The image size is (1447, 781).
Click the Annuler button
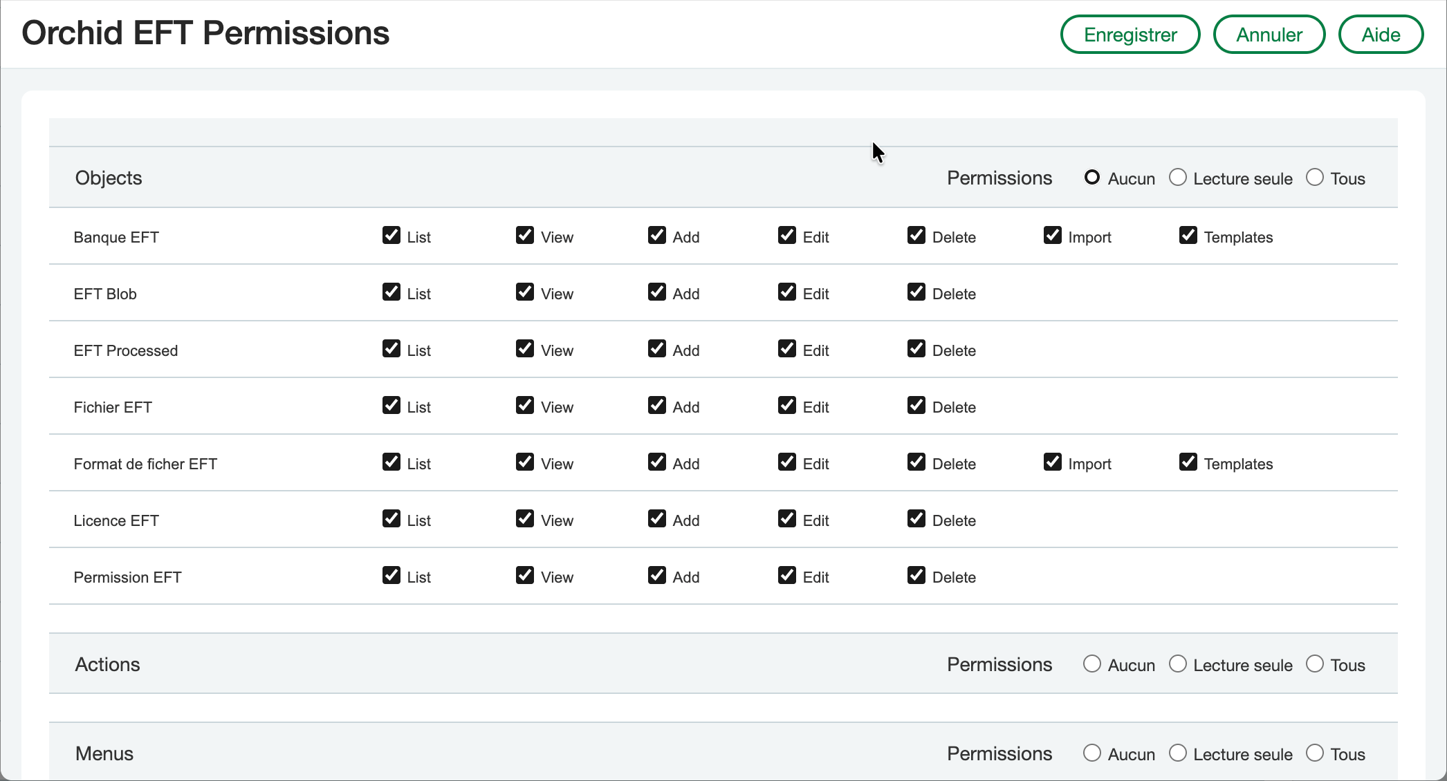[x=1269, y=35]
